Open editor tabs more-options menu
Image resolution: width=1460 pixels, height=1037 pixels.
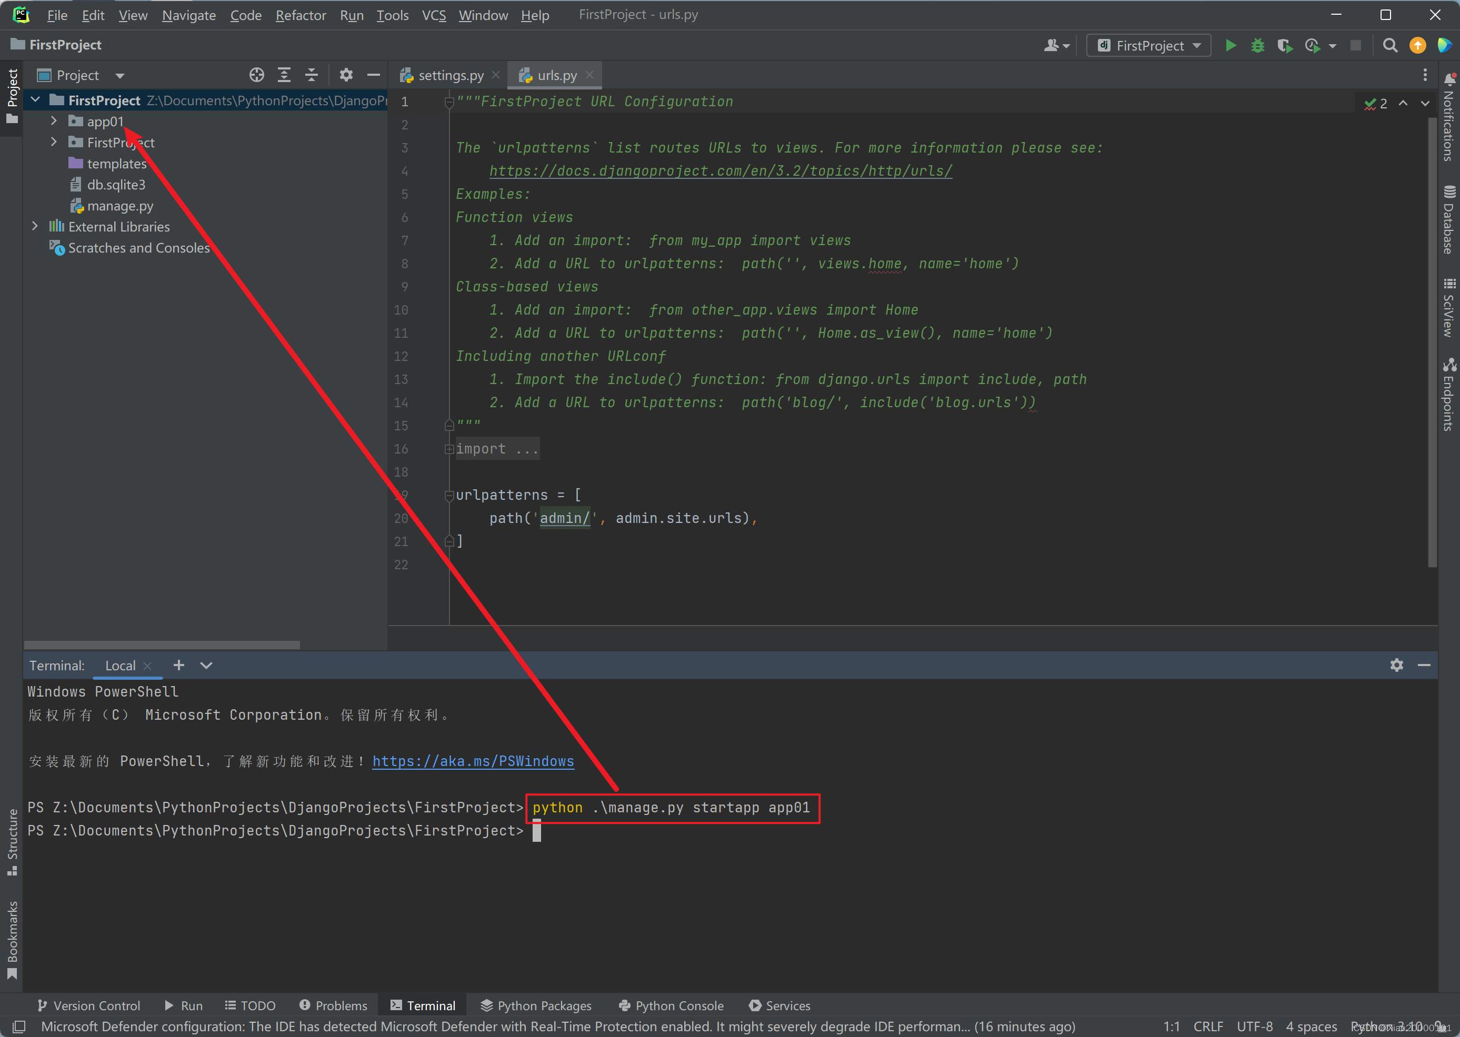click(x=1425, y=75)
